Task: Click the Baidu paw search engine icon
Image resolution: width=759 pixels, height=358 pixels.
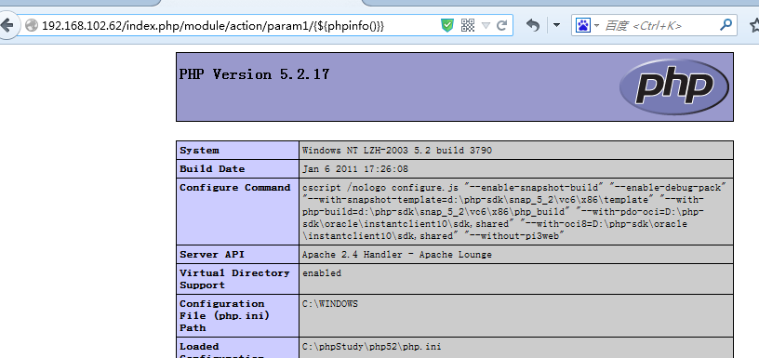Action: point(583,25)
